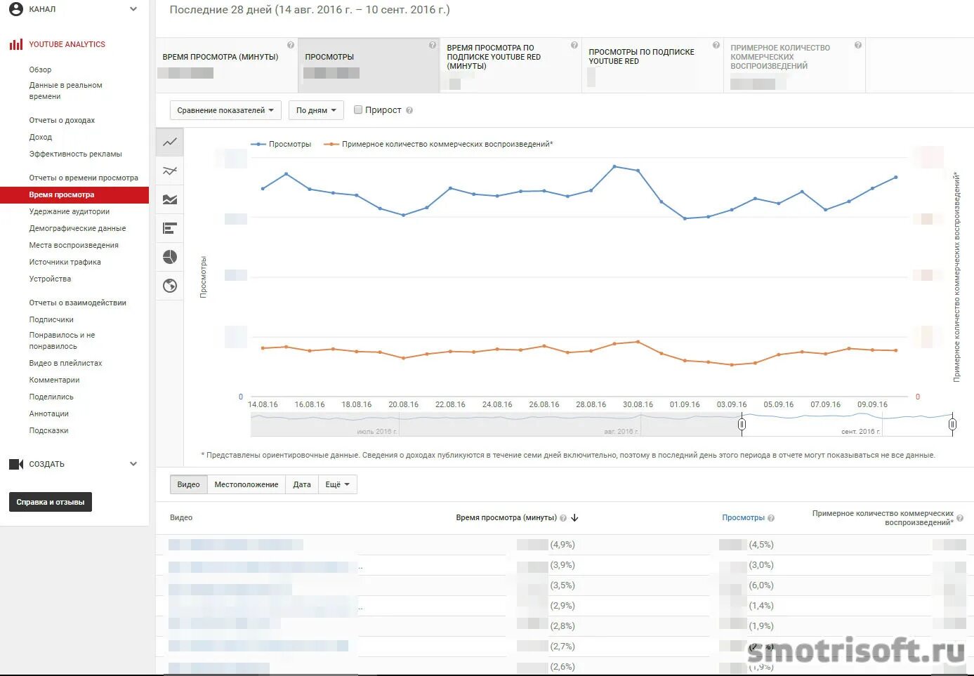
Task: Open help icon on YouTube Red watch-time card
Action: coord(574,45)
